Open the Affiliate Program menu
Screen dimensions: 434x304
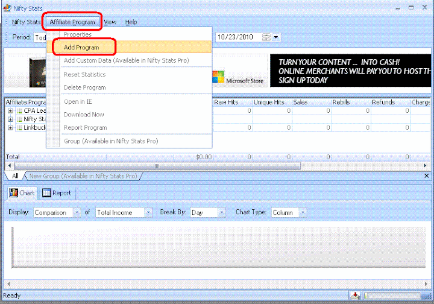pos(72,22)
